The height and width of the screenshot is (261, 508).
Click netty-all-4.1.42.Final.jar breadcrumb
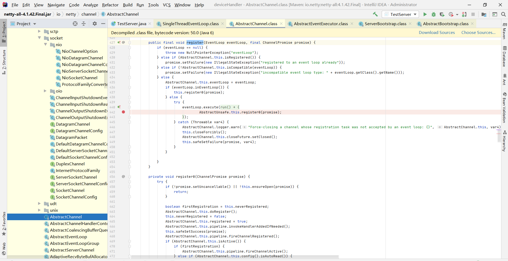point(28,14)
